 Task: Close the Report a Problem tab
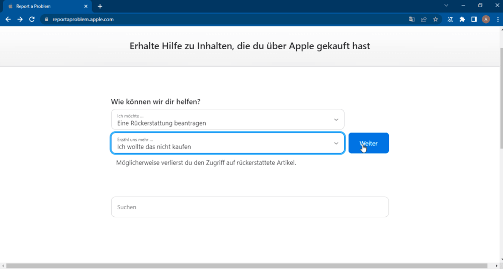(x=86, y=6)
